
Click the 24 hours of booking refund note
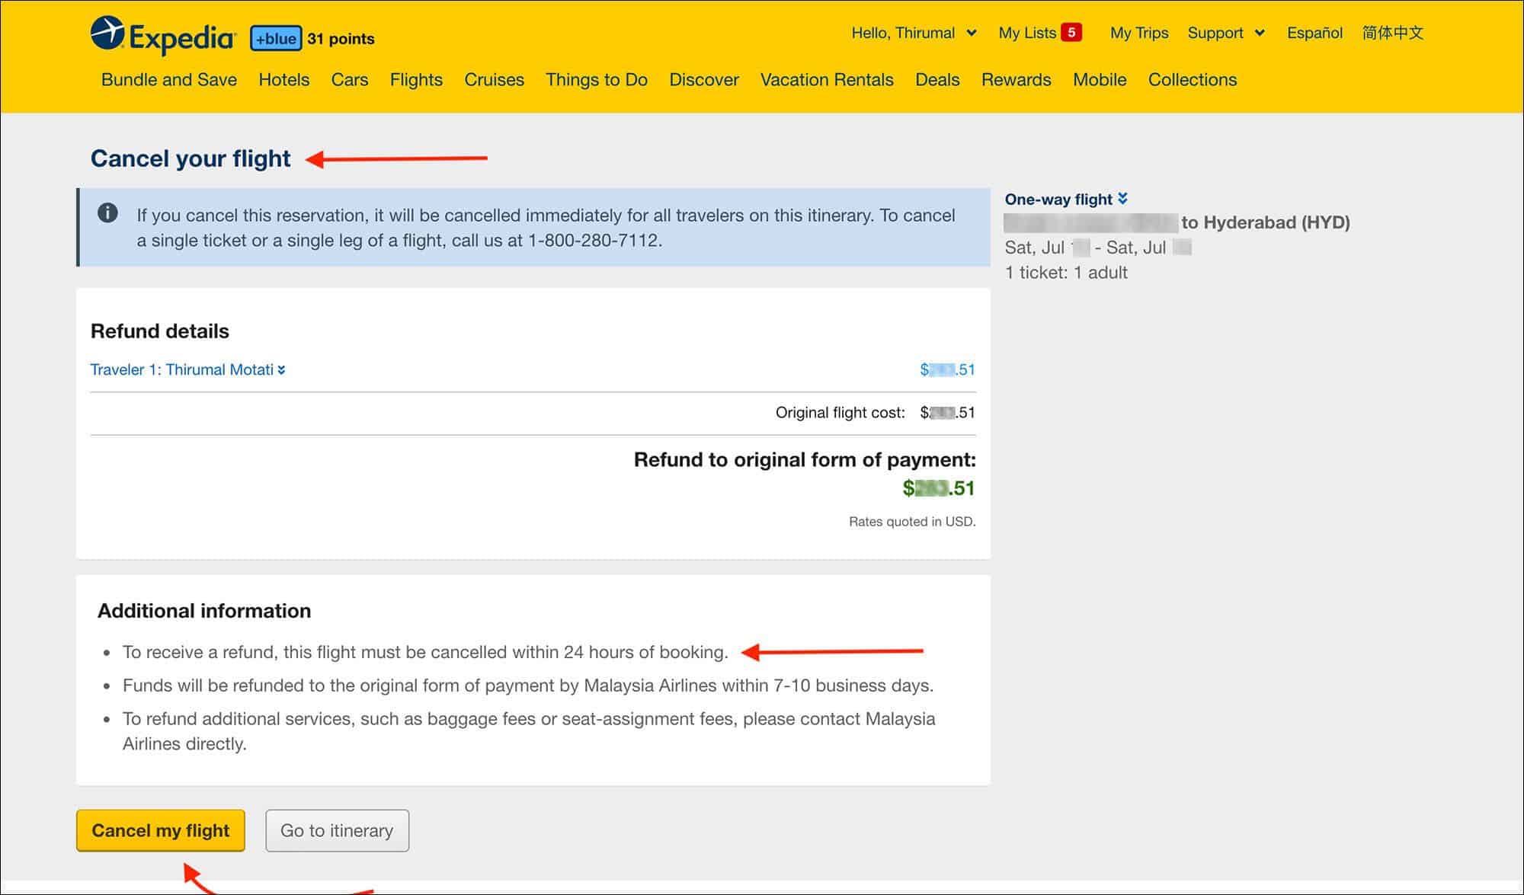click(x=425, y=653)
